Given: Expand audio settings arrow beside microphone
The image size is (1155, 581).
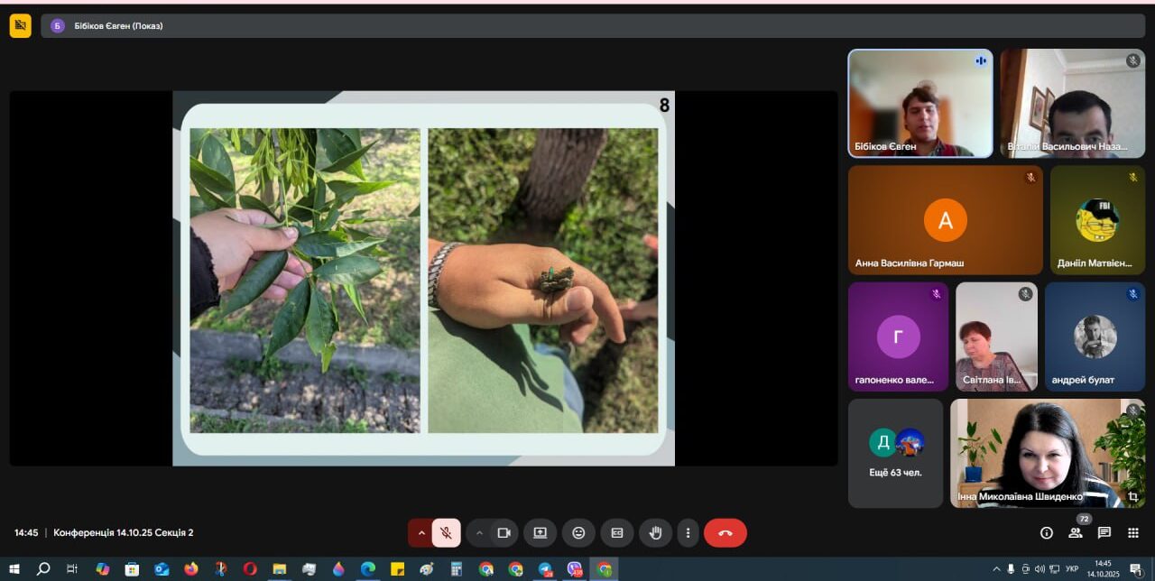Looking at the screenshot, I should pos(420,533).
